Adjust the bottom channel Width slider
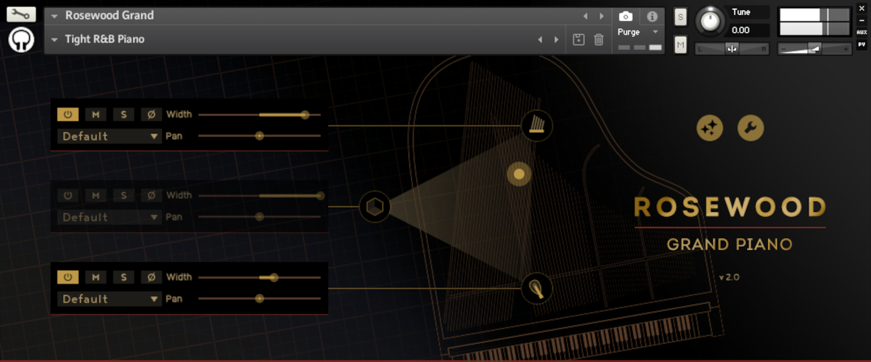 pyautogui.click(x=259, y=277)
